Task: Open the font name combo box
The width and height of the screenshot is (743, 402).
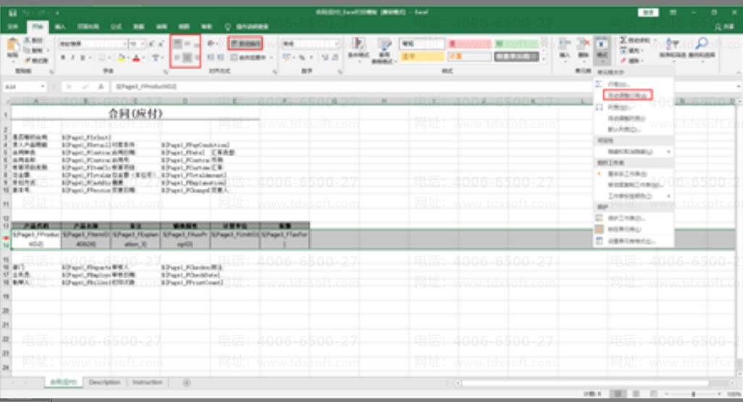Action: click(x=93, y=43)
